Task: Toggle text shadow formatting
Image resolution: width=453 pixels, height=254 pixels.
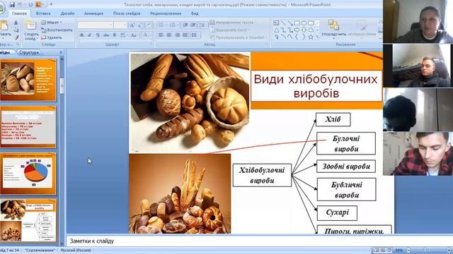Action: (x=115, y=35)
